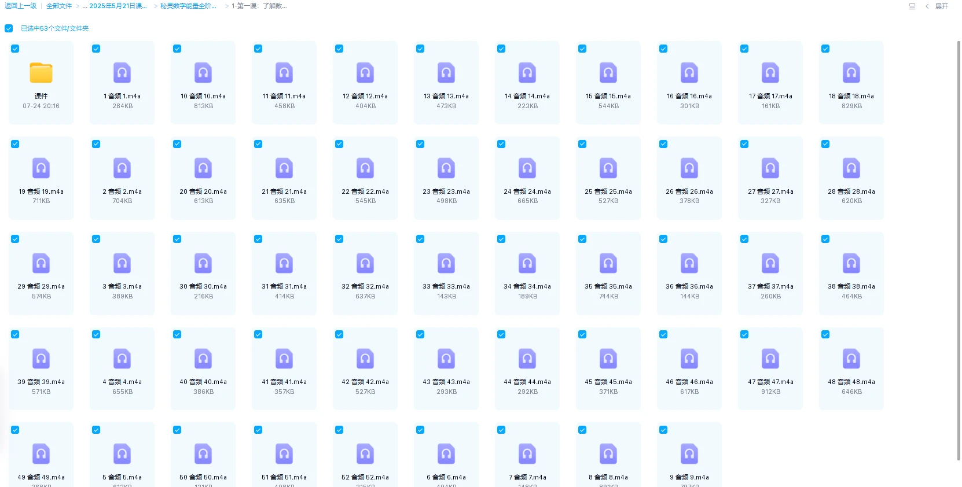Select file name 31 音频 31.m4a
962x487 pixels.
(284, 286)
